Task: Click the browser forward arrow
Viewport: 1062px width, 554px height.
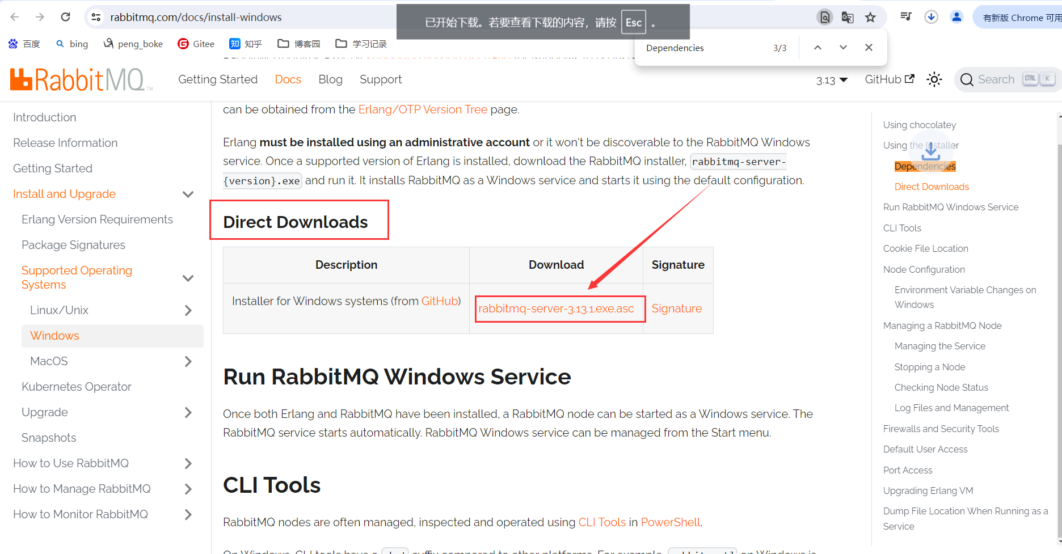Action: [40, 17]
